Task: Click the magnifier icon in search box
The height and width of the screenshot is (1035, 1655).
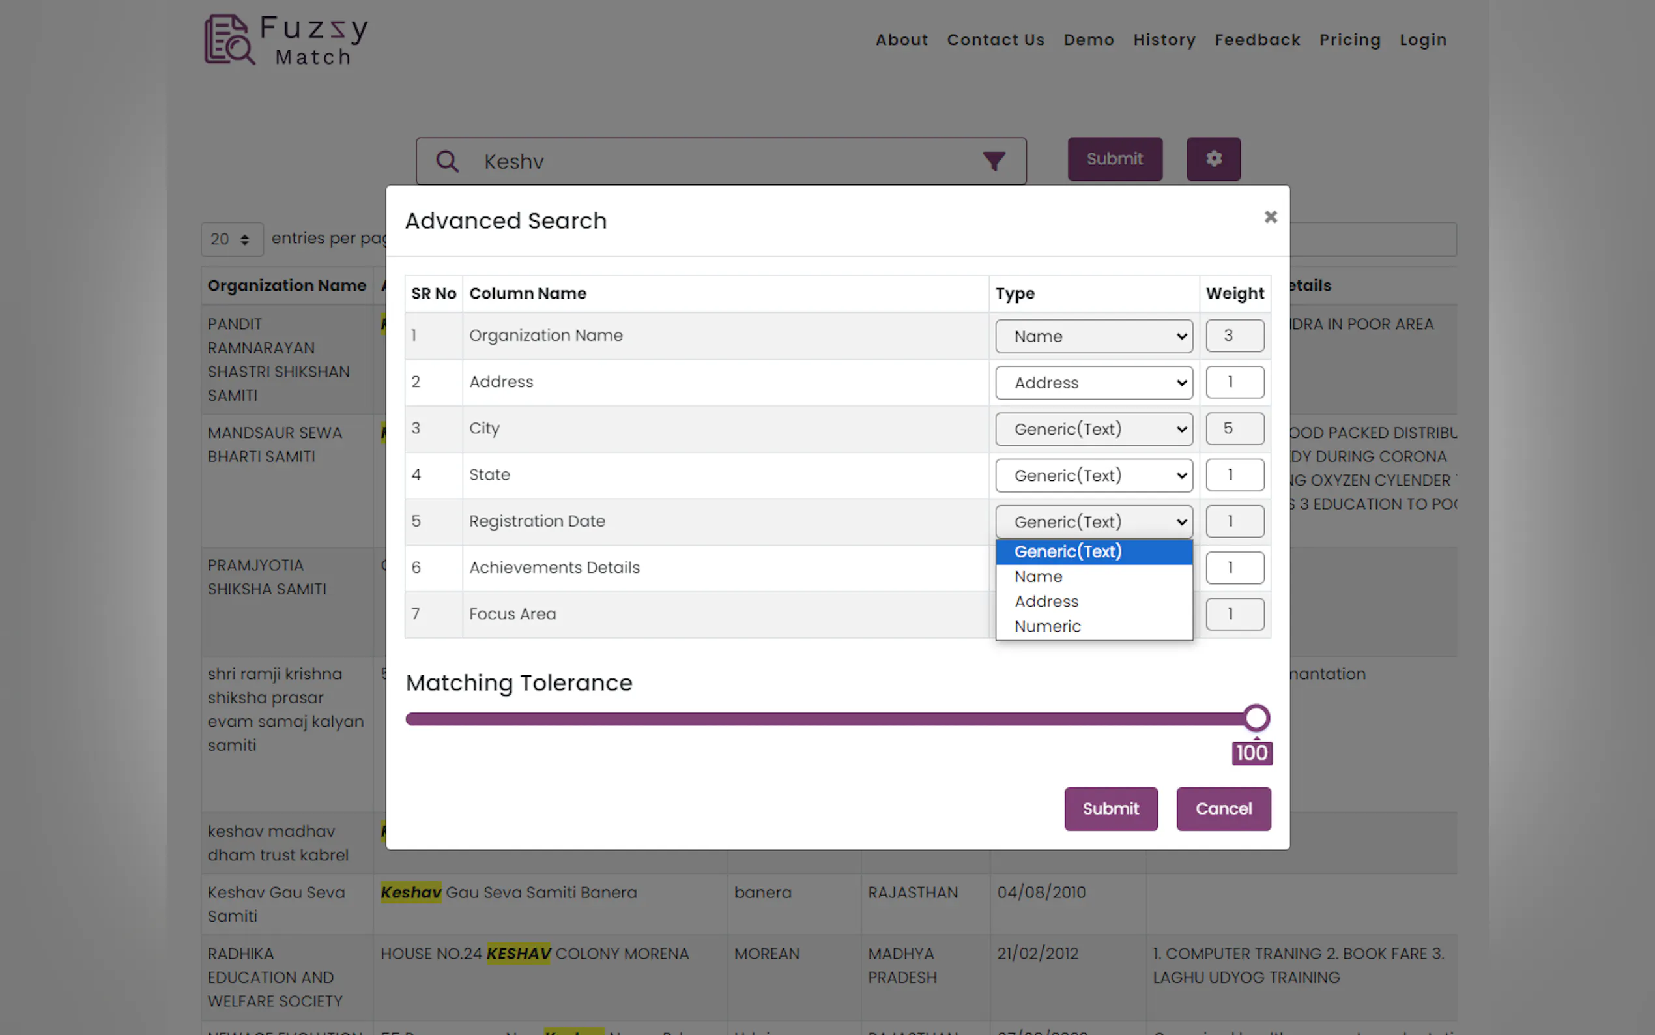Action: point(448,162)
